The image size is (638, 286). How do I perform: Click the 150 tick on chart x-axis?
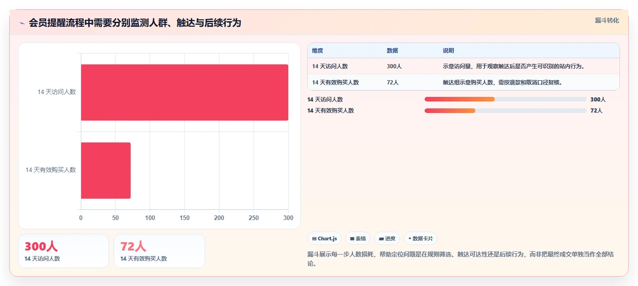(x=185, y=218)
